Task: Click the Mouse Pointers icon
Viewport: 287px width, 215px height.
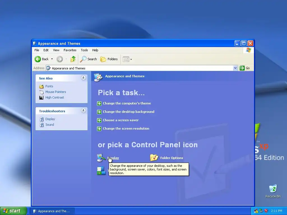Action: point(41,92)
